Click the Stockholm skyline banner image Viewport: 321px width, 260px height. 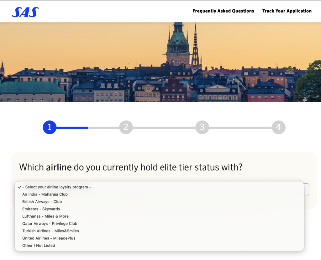coord(160,62)
